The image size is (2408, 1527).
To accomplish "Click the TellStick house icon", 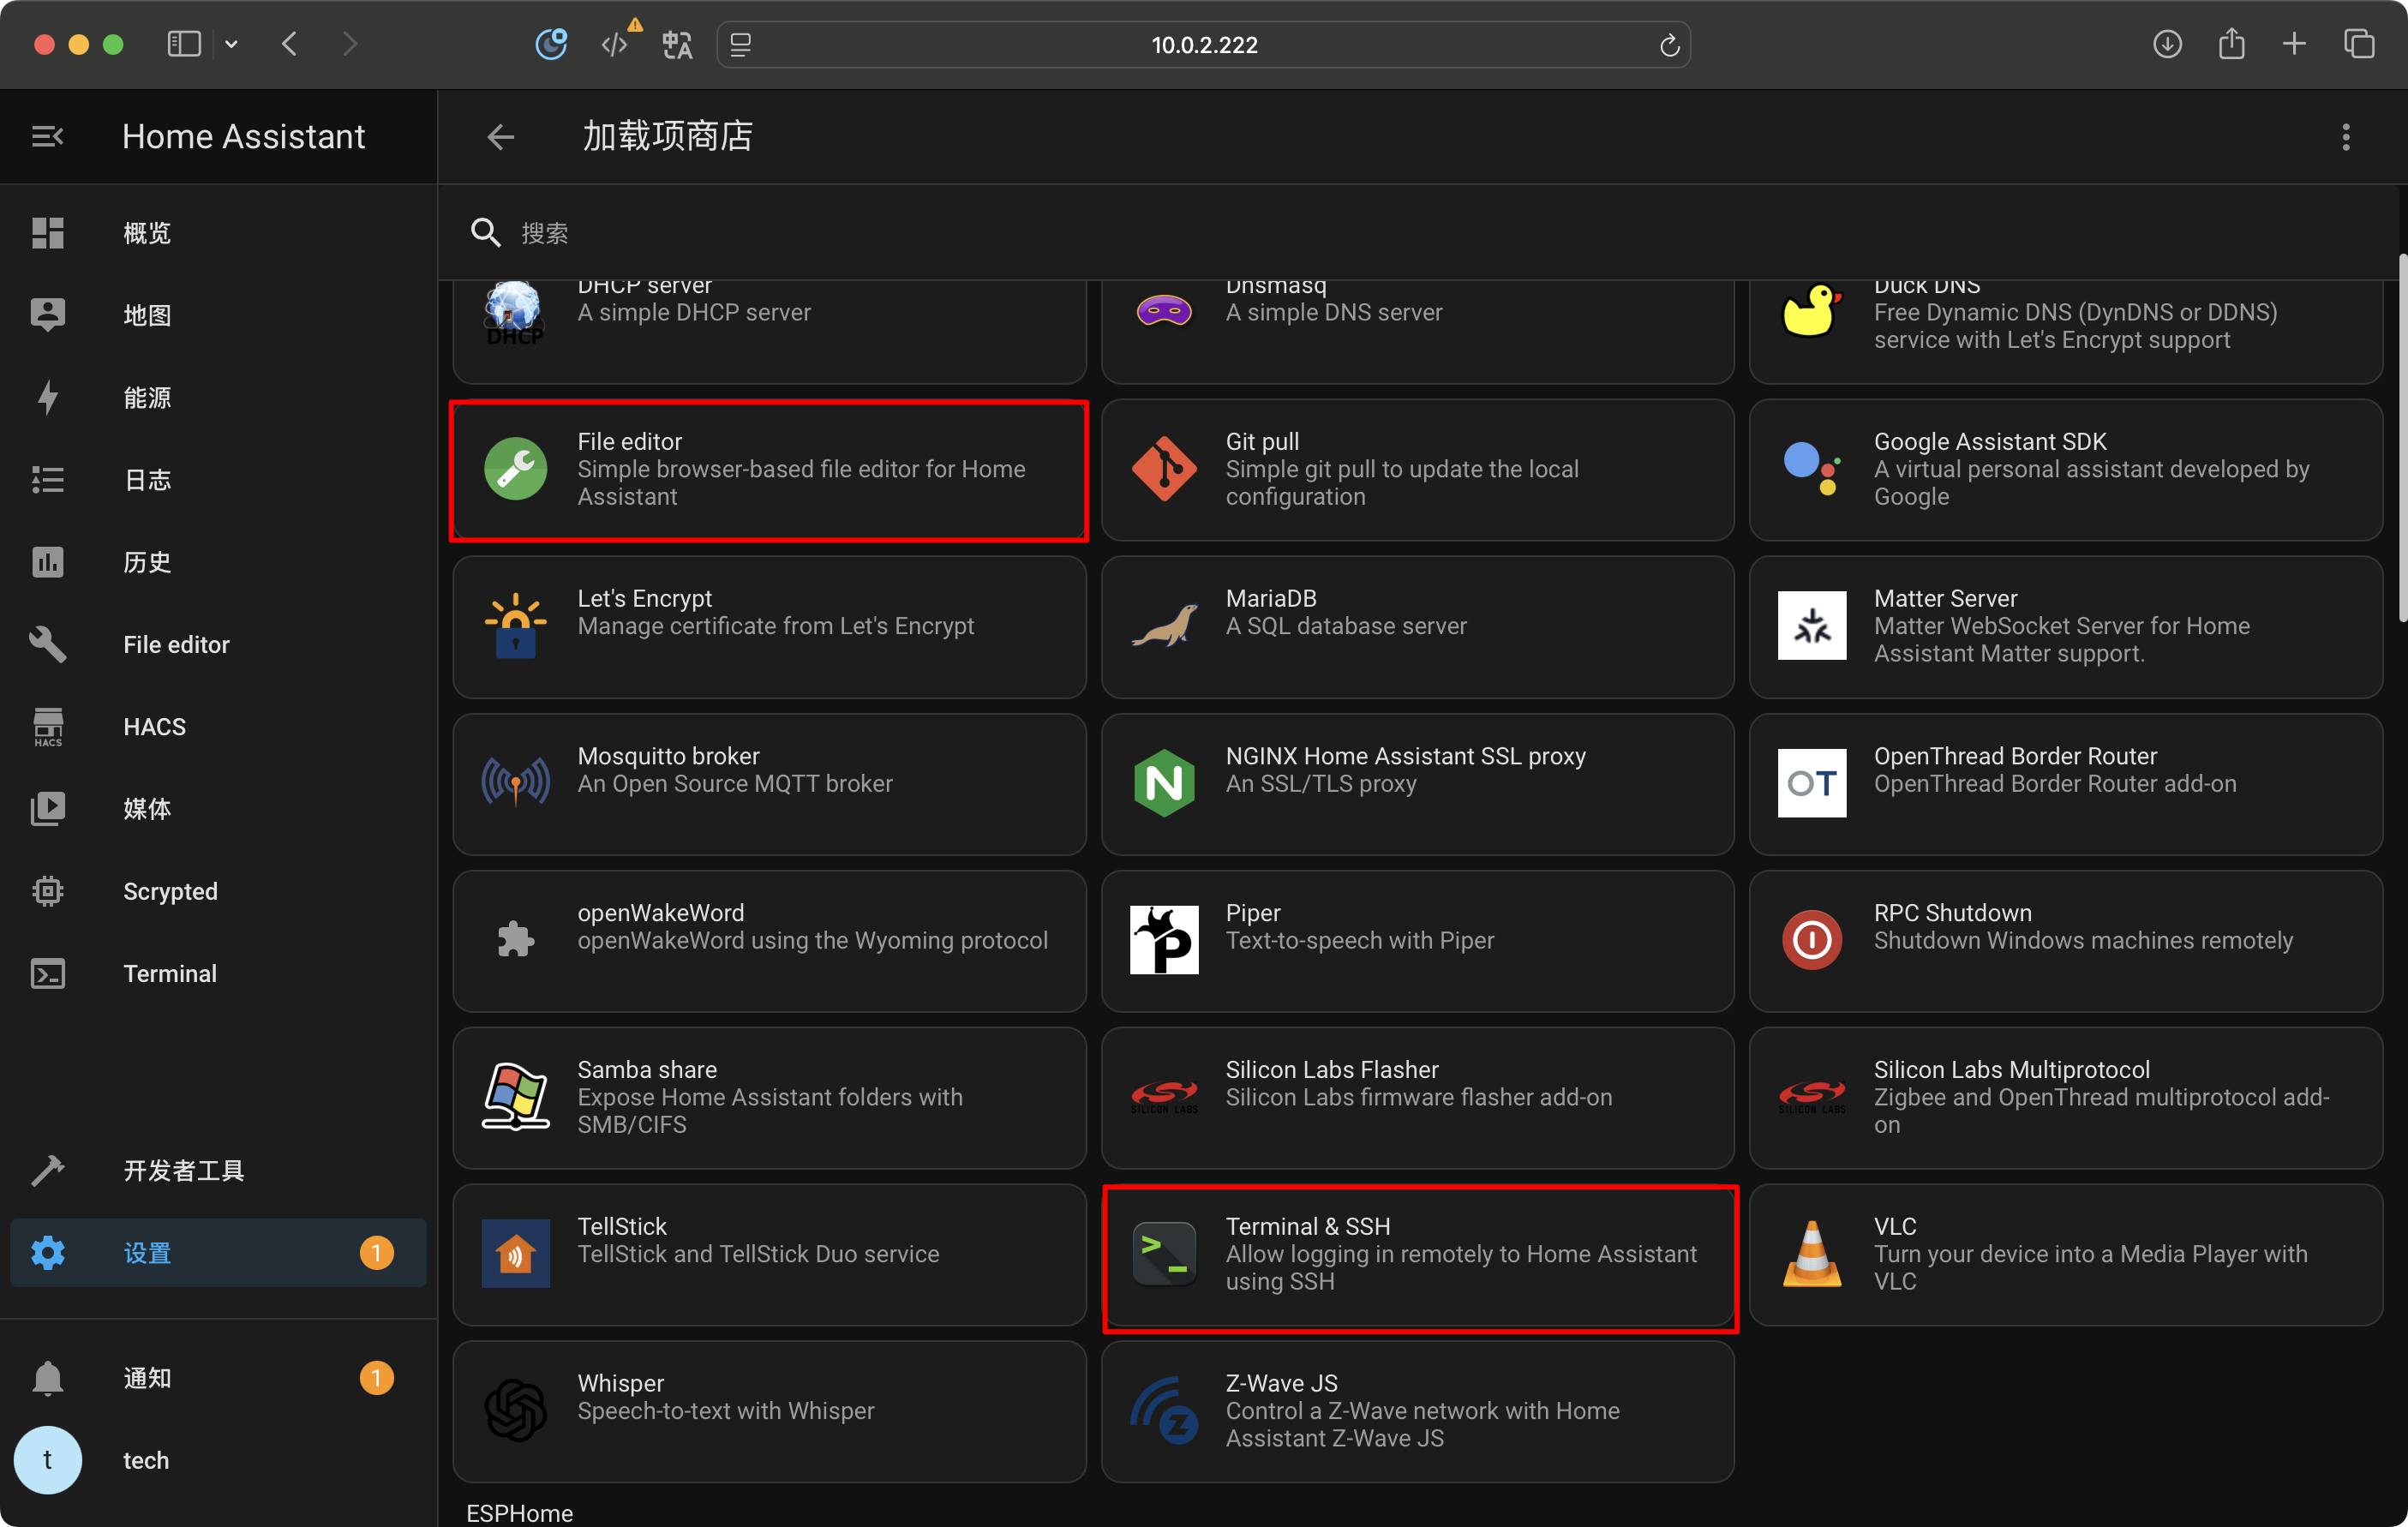I will click(x=515, y=1253).
